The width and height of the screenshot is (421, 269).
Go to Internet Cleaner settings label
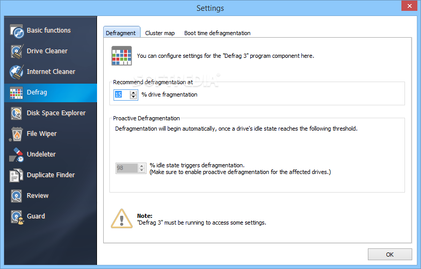coord(51,72)
